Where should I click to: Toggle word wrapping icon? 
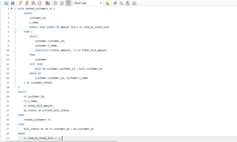pos(134,3)
